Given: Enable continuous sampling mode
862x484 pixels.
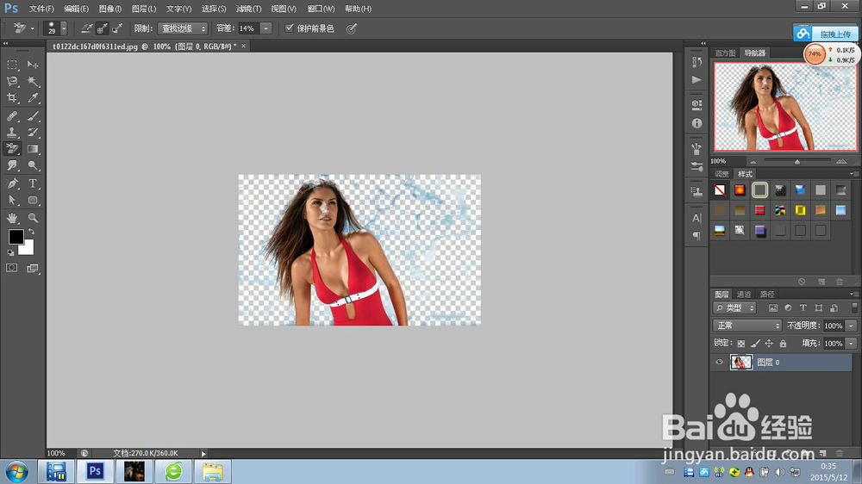Looking at the screenshot, I should click(x=87, y=28).
